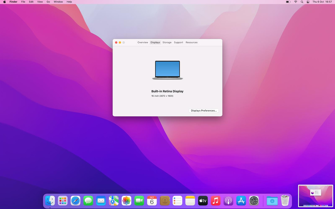This screenshot has width=335, height=209.
Task: Open the Edit menu
Action: [31, 2]
